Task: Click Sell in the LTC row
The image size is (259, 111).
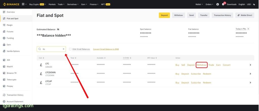Action: 183,65
